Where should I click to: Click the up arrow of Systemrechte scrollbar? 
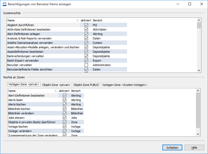pyautogui.click(x=199, y=20)
